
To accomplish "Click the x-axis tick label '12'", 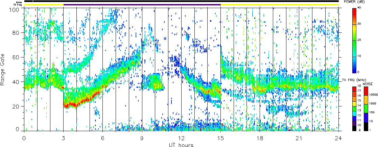I will [x=181, y=138].
